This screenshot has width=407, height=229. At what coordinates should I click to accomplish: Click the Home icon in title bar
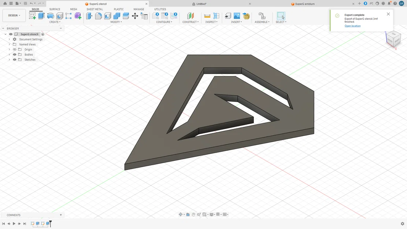[5, 3]
